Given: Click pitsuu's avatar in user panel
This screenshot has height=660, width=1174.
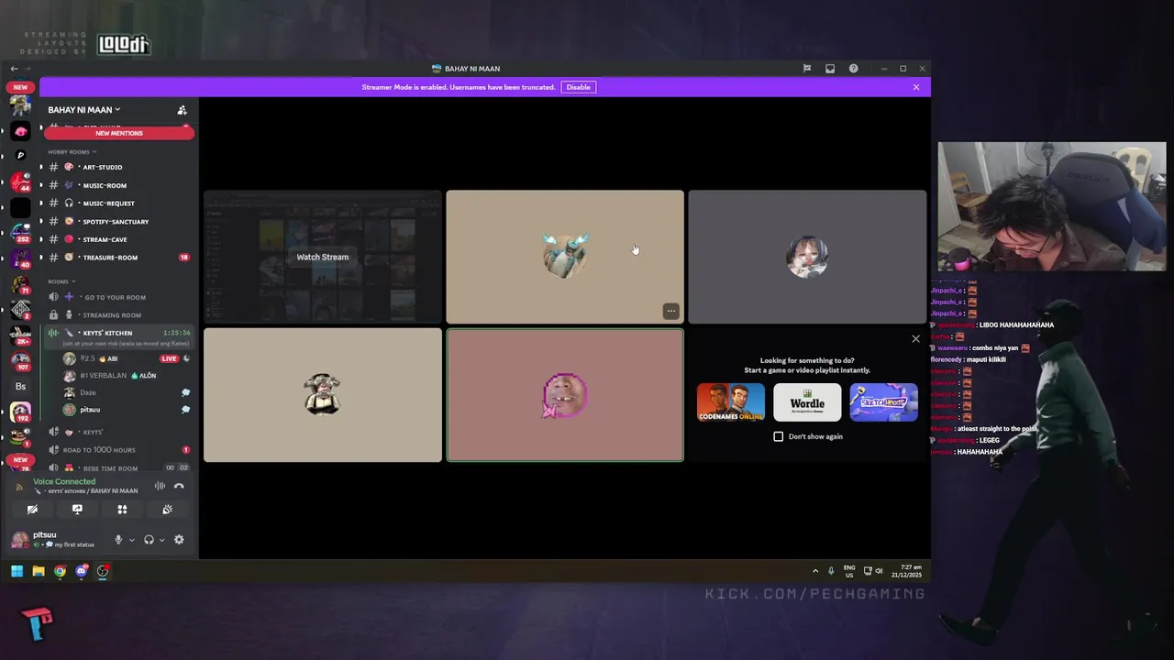Looking at the screenshot, I should pos(20,540).
